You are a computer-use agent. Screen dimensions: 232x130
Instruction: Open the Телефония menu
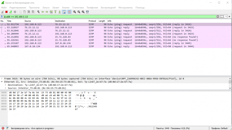pyautogui.click(x=92, y=8)
